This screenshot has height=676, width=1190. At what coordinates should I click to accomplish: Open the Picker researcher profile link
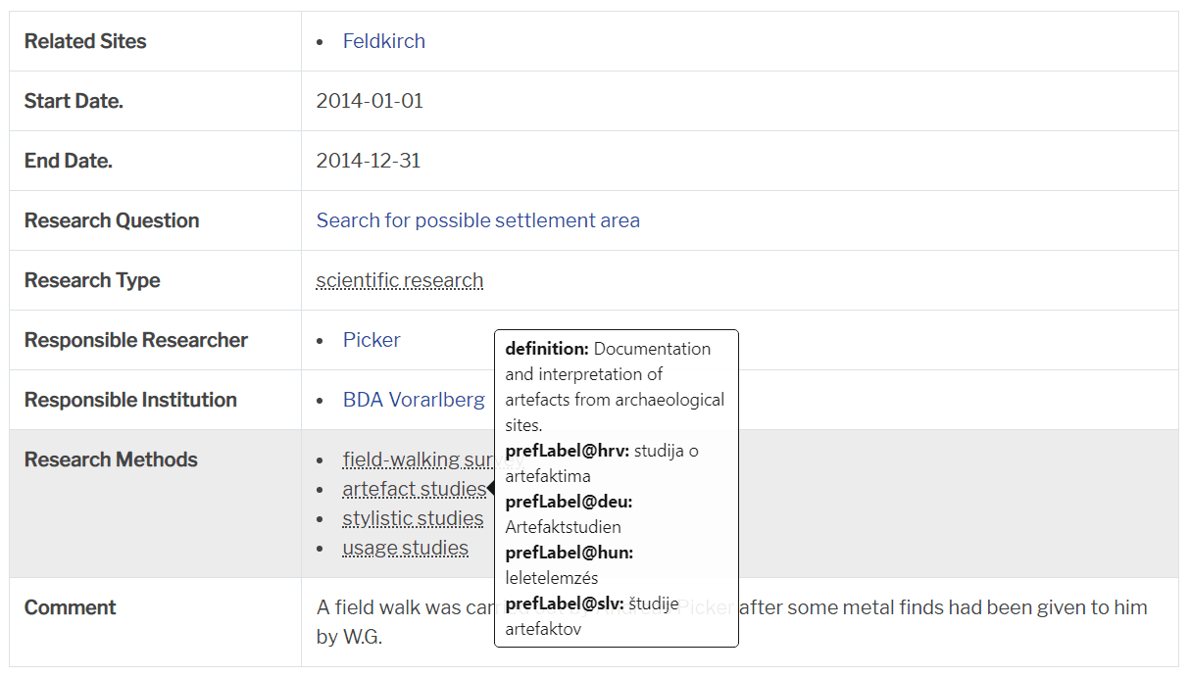(372, 340)
